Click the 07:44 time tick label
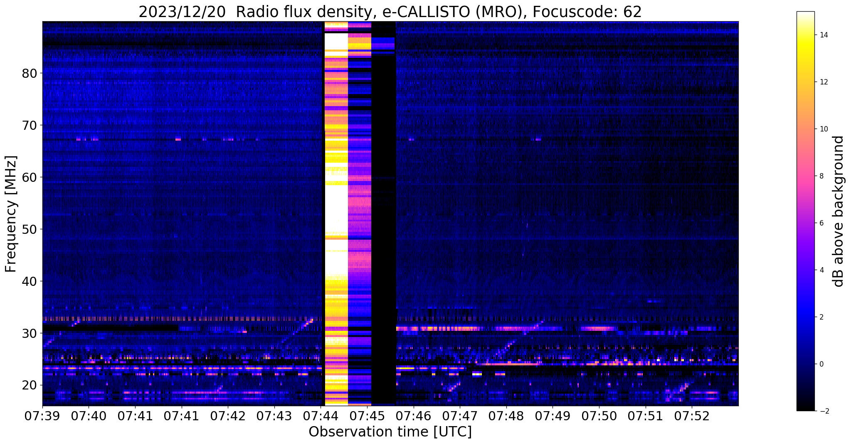851x444 pixels. coord(321,416)
